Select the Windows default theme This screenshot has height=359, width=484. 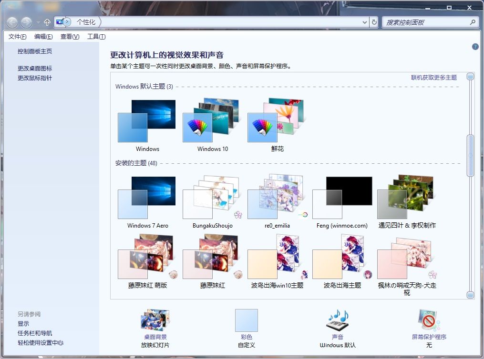147,125
